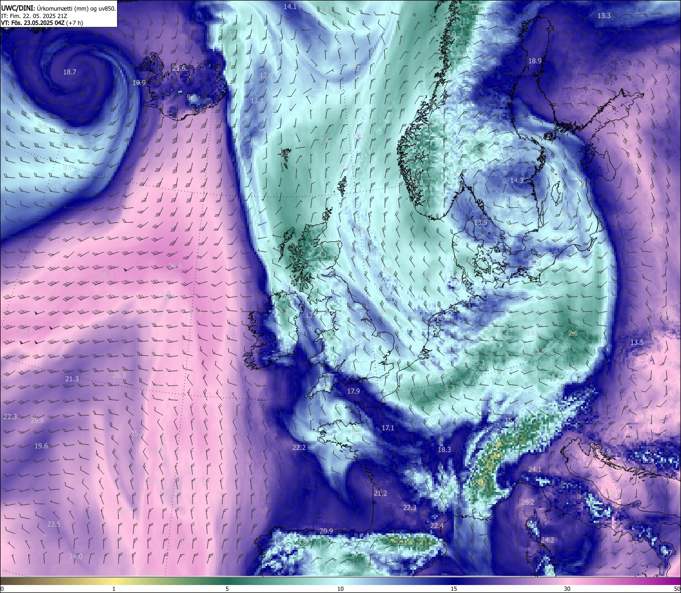The height and width of the screenshot is (593, 681).
Task: Click the colour scale tick labelled 0
Action: coord(2,589)
